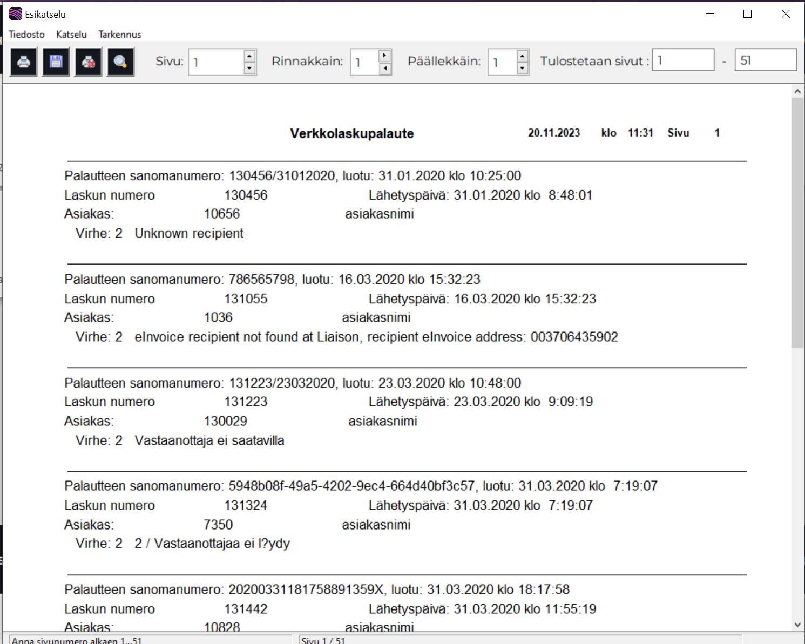Click the Save floppy disk icon

point(56,62)
